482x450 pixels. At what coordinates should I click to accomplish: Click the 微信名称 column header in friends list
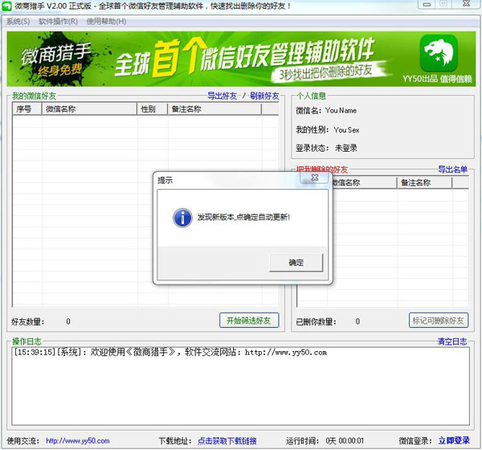coord(89,109)
